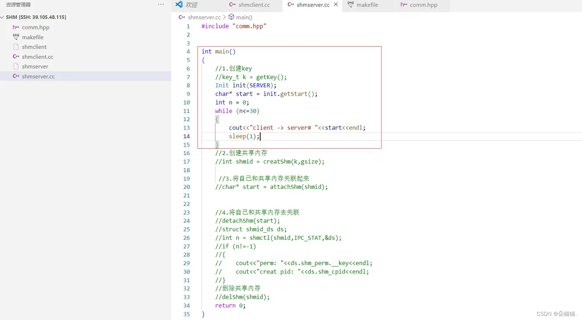Click comment '//3.将自己和共享内存关联起来'
This screenshot has width=582, height=320.
click(264, 179)
